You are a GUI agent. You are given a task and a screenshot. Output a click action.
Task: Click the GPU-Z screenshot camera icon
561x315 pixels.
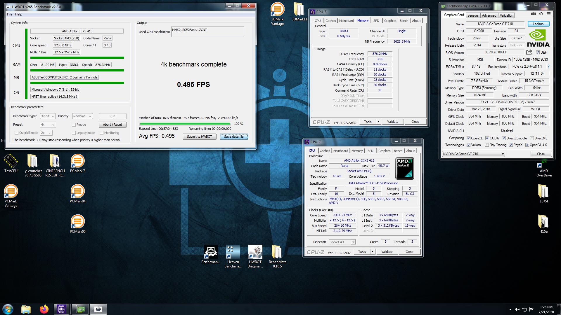(x=534, y=14)
